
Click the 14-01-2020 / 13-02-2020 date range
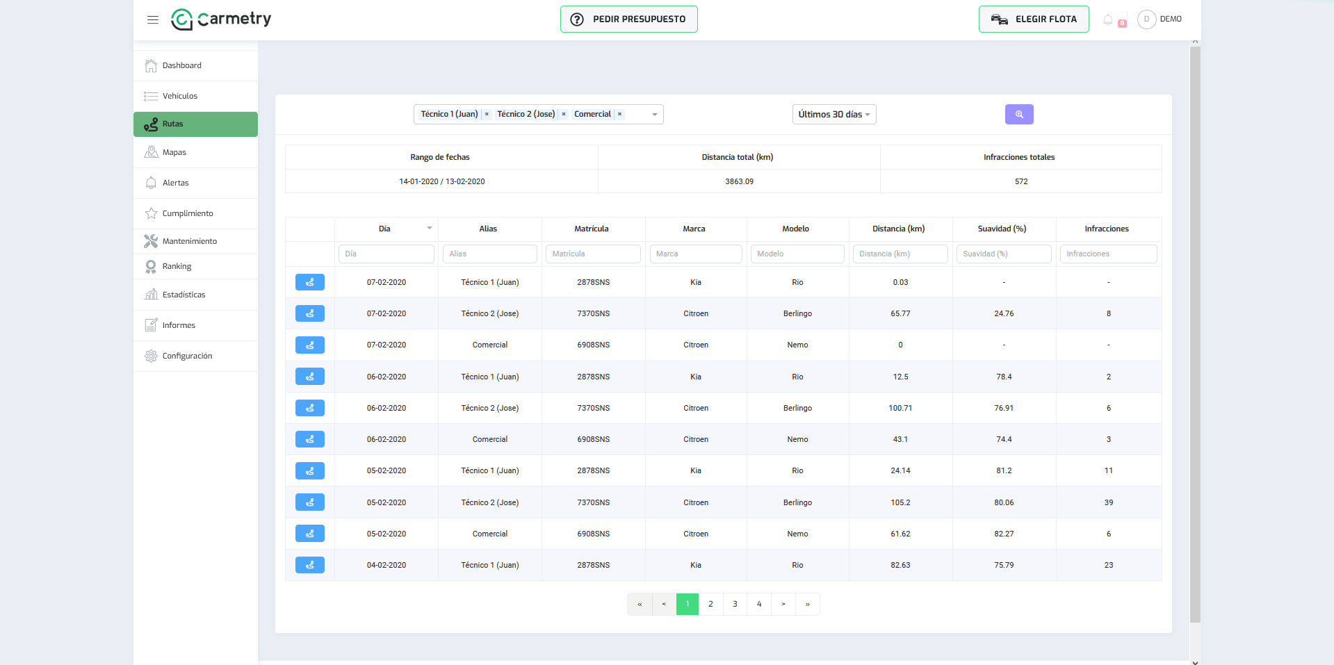point(442,181)
